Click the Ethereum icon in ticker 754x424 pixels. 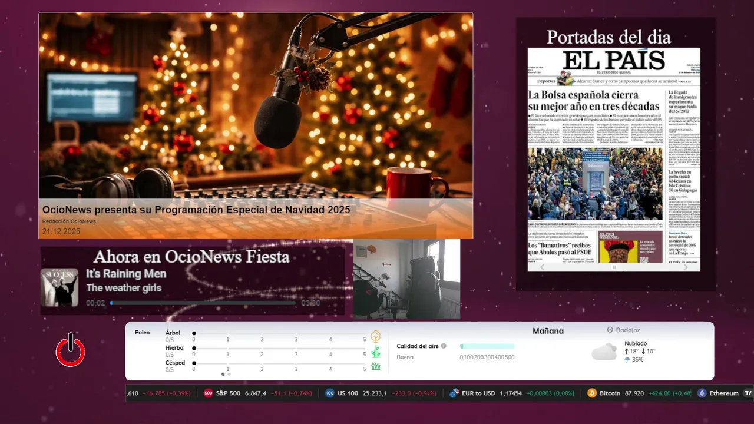point(702,393)
